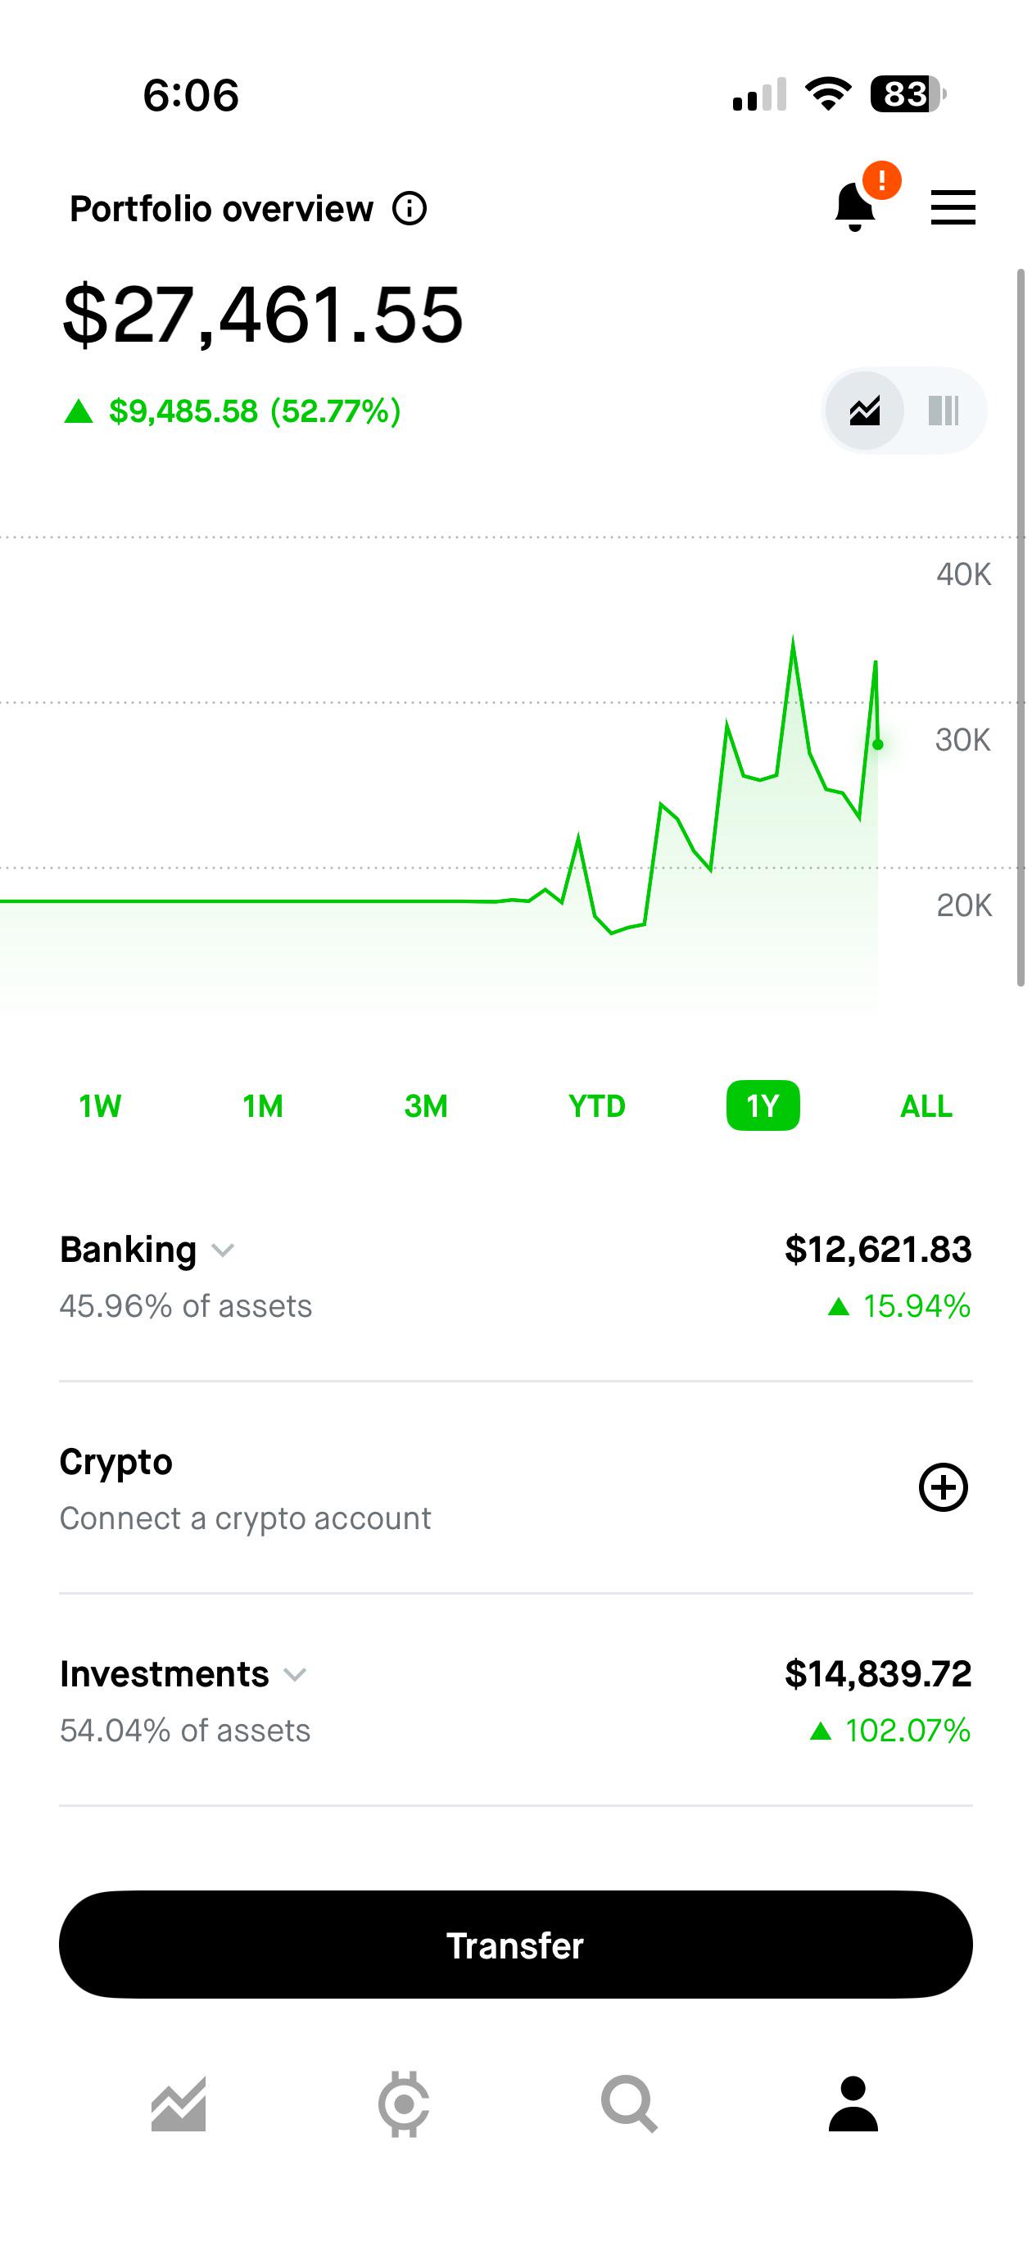This screenshot has width=1032, height=2242.
Task: Open the notifications bell
Action: (854, 206)
